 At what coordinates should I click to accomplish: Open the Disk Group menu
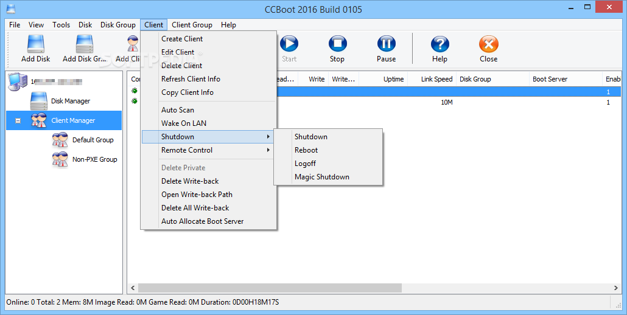coord(118,25)
